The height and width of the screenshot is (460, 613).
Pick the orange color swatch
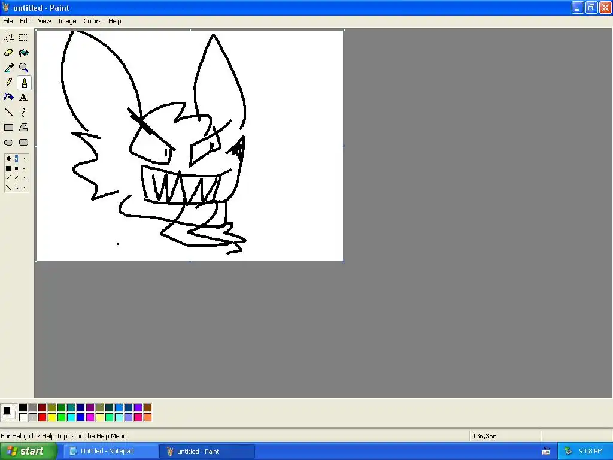(147, 417)
